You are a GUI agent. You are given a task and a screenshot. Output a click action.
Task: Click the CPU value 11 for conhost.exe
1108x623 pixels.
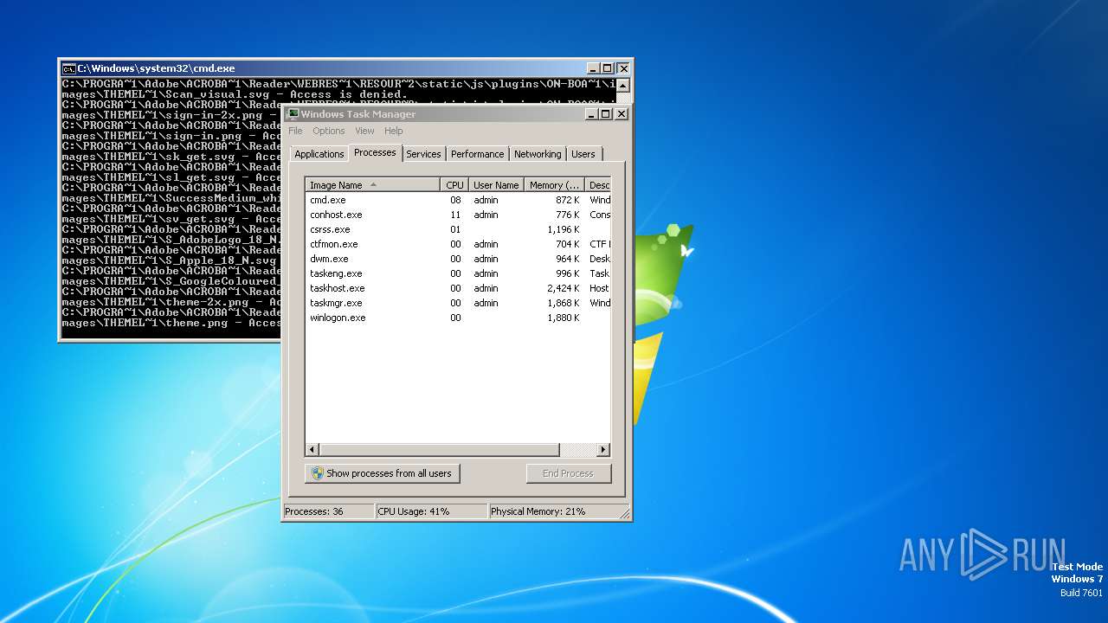coord(455,215)
